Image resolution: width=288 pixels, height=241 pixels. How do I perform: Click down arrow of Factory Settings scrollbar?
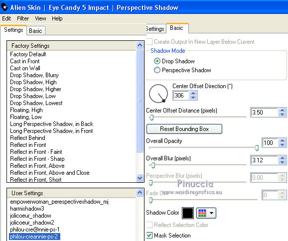point(140,178)
